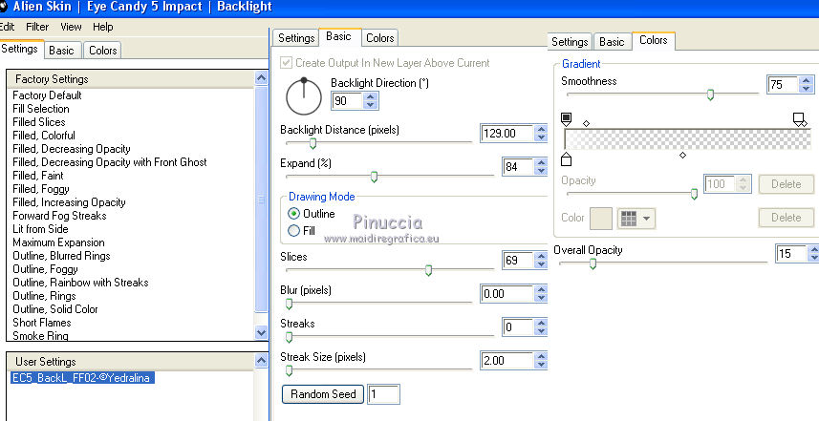Screen dimensions: 819x421
Task: Open the color grid palette dropdown
Action: click(x=636, y=219)
